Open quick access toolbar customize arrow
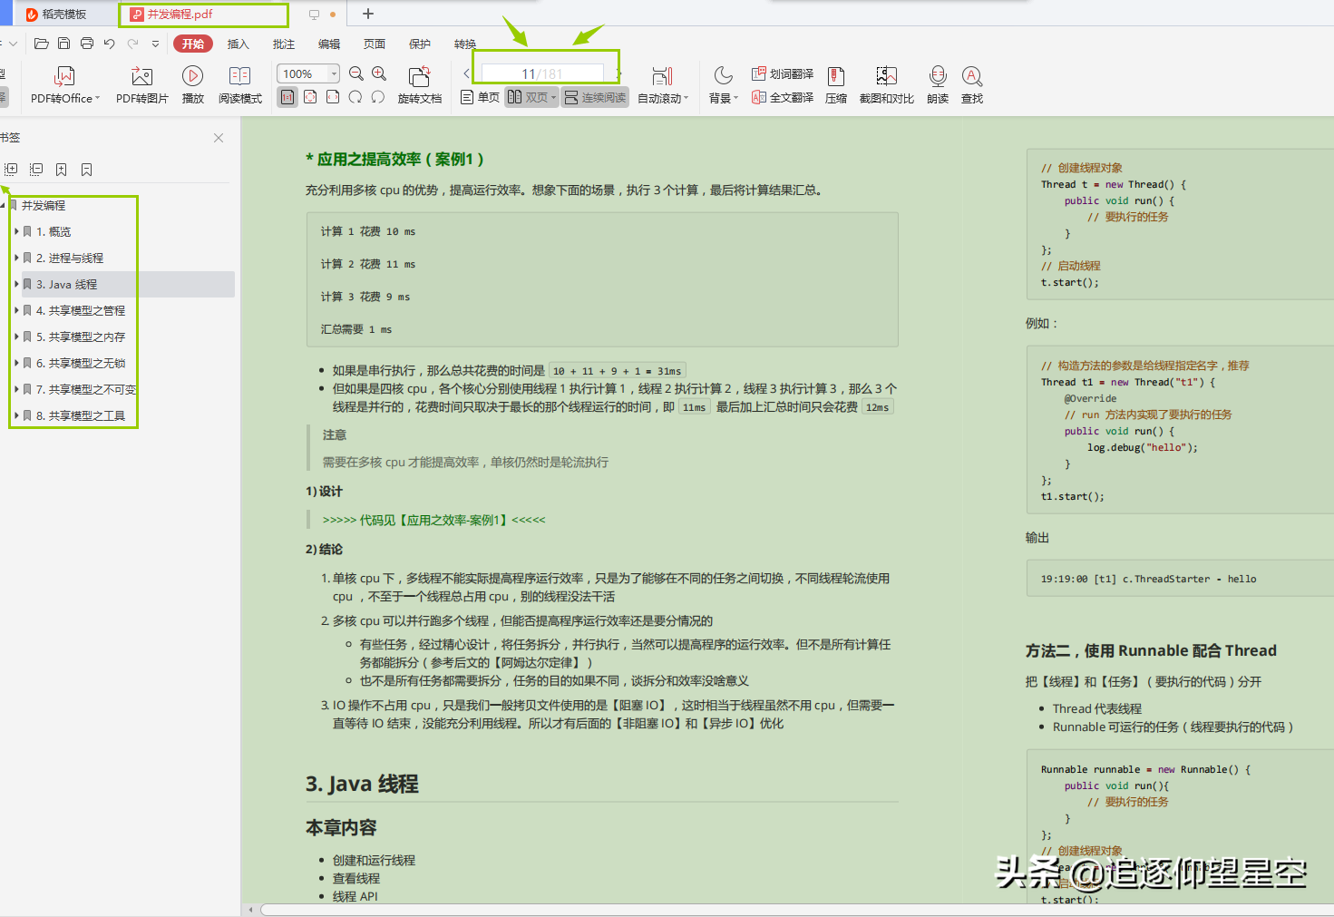Viewport: 1334px width, 917px height. click(155, 44)
